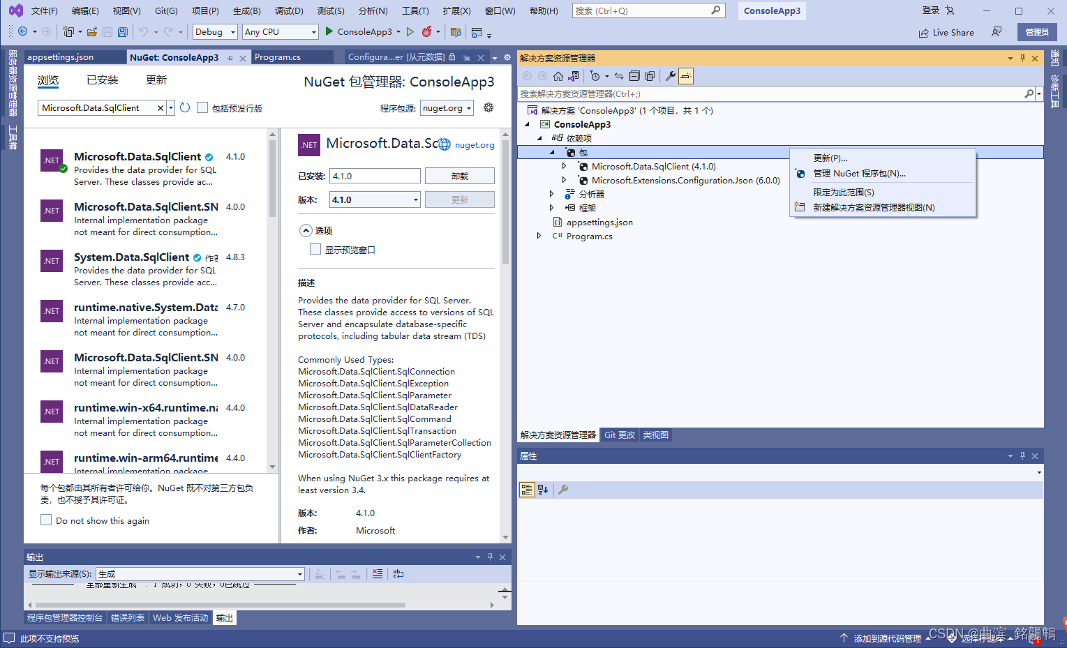This screenshot has height=648, width=1067.
Task: Click the save all toolbar icon
Action: pos(123,31)
